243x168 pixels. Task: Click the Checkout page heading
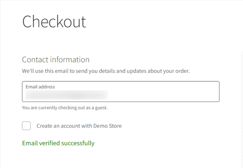click(54, 21)
